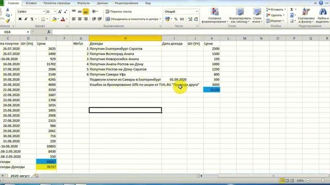Click increase decimal icon
The image size is (330, 185).
[190, 19]
